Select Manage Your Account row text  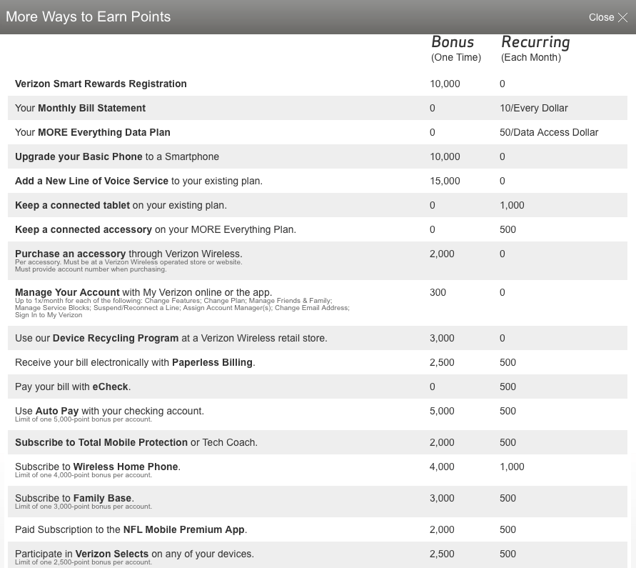point(143,292)
